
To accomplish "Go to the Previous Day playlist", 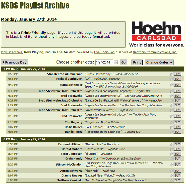I will 15,62.
